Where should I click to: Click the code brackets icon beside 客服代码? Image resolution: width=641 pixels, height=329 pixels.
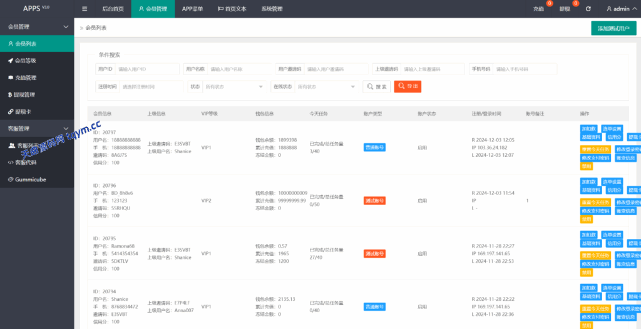click(11, 162)
